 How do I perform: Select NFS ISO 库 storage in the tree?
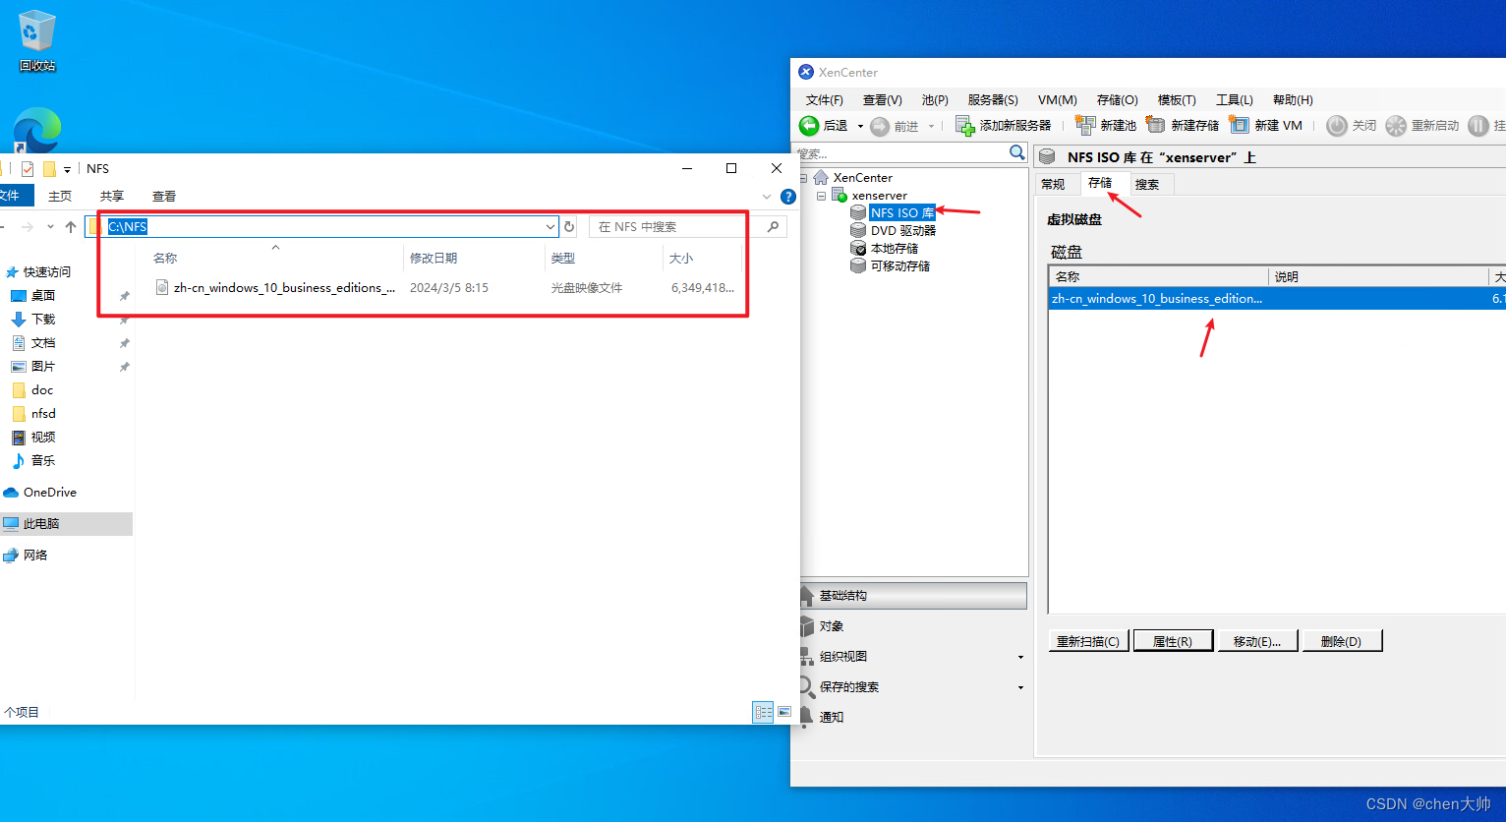tap(901, 212)
